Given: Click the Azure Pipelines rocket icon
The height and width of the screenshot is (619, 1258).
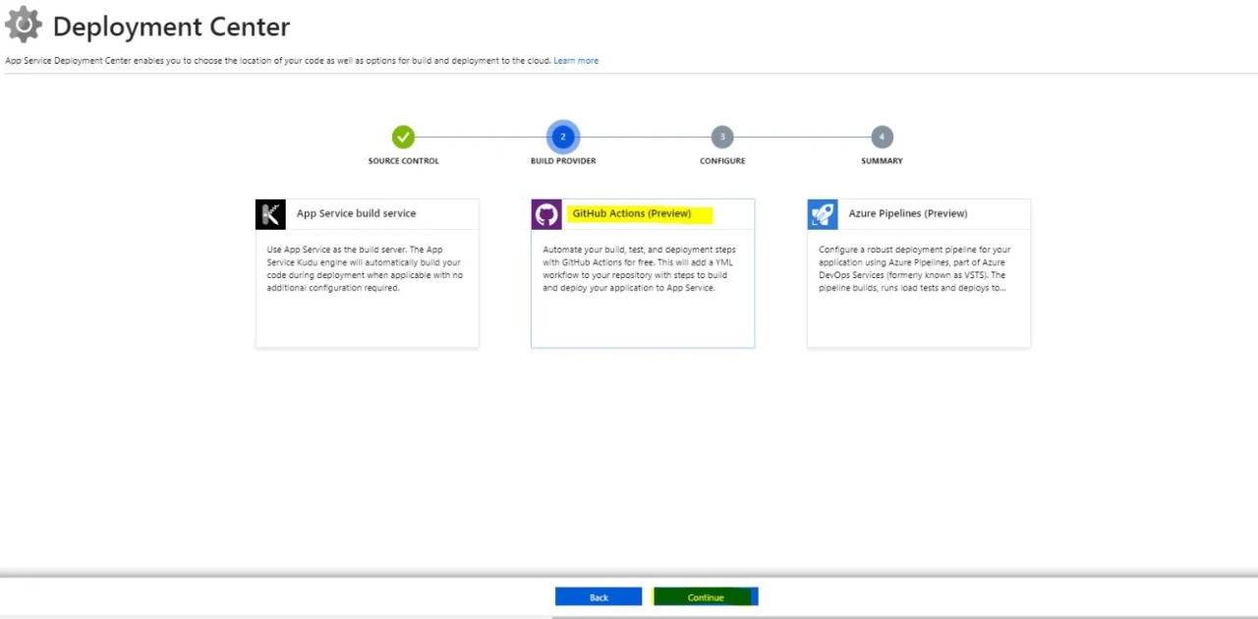Looking at the screenshot, I should click(x=823, y=214).
